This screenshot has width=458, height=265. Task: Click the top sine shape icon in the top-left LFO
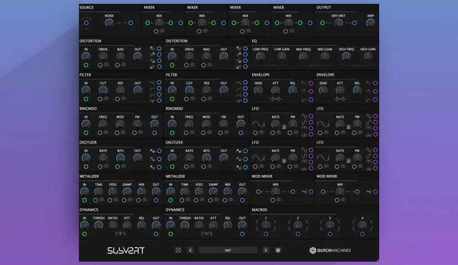pos(305,116)
